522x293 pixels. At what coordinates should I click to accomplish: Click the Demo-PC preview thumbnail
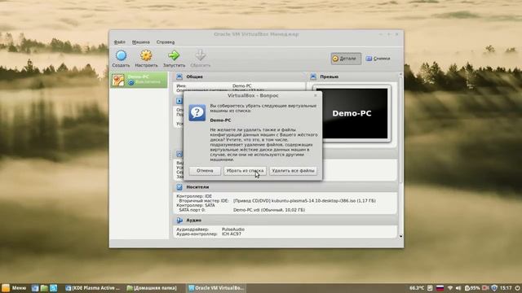point(352,113)
